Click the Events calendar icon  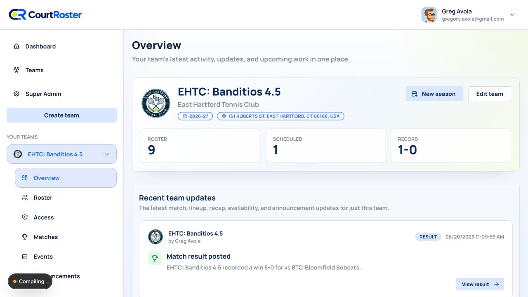pos(25,257)
